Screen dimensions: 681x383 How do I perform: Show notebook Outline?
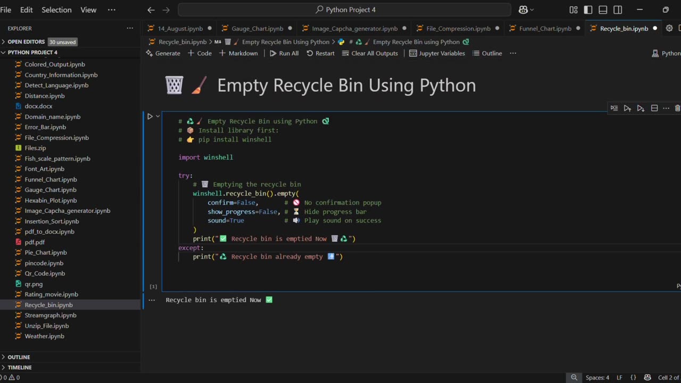pos(487,53)
